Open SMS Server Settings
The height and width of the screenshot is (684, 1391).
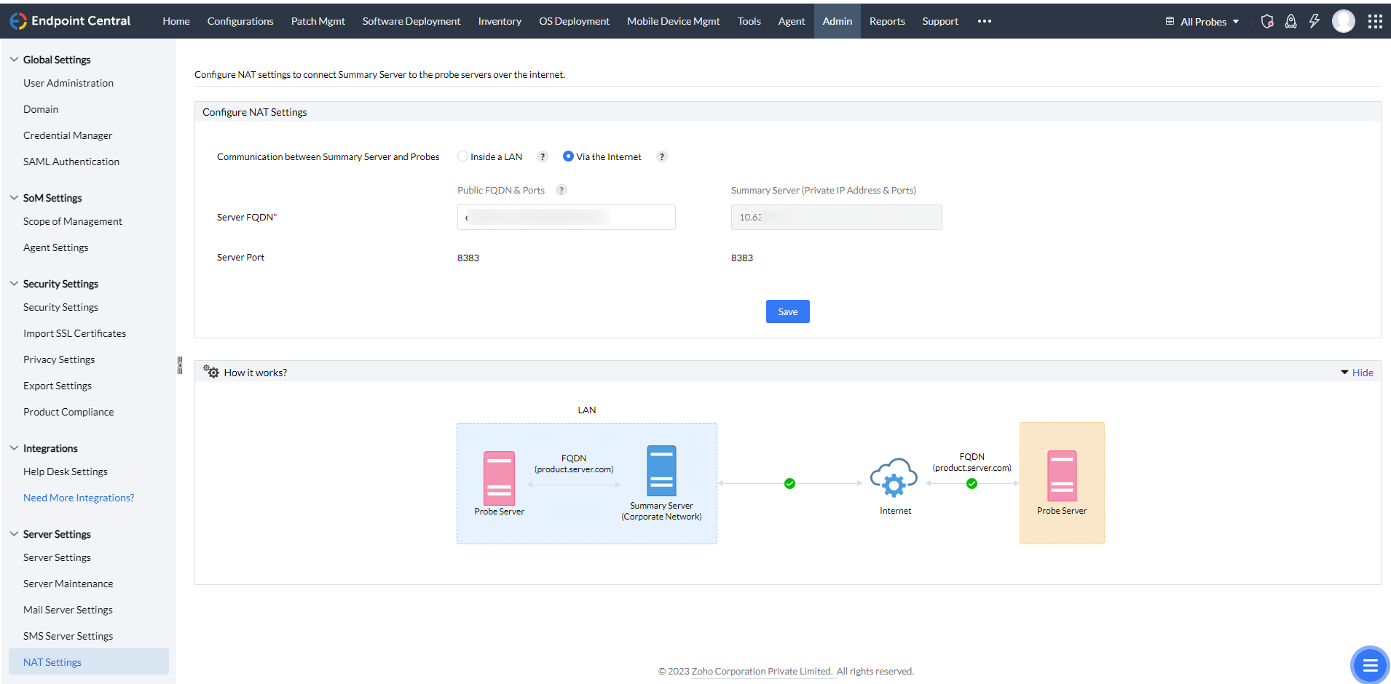click(68, 636)
